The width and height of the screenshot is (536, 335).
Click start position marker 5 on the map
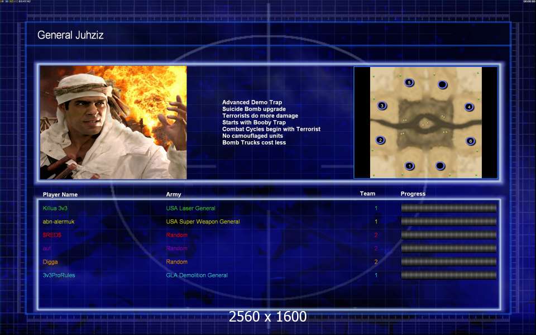(x=409, y=83)
